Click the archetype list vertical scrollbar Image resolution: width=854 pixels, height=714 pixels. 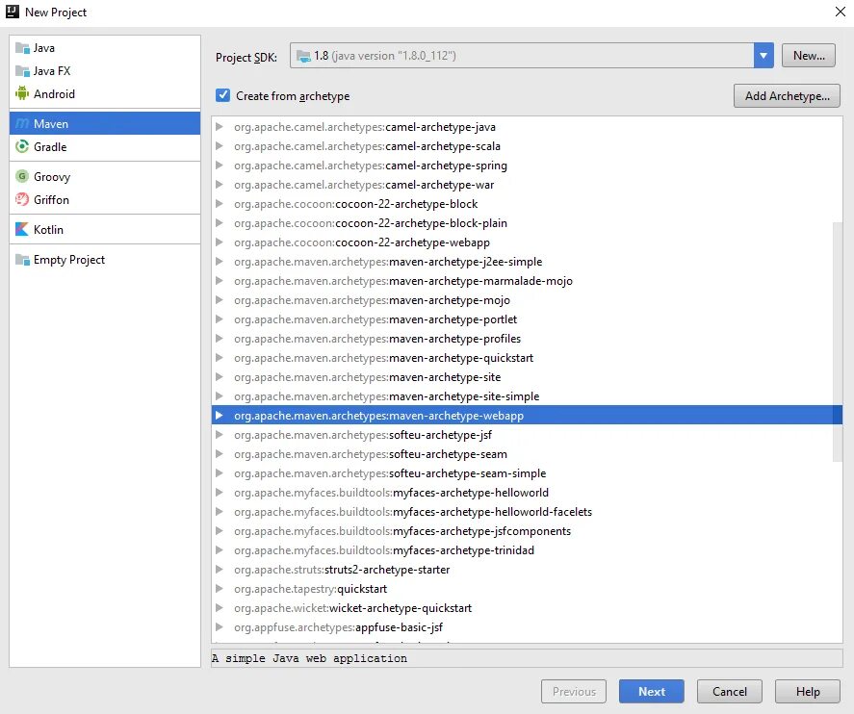(x=838, y=342)
